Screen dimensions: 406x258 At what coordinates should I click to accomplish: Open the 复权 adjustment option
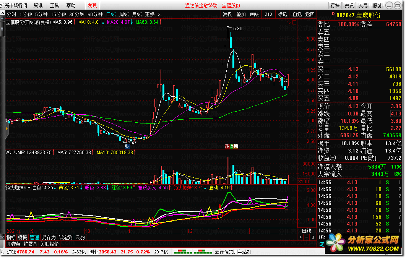pyautogui.click(x=227, y=15)
